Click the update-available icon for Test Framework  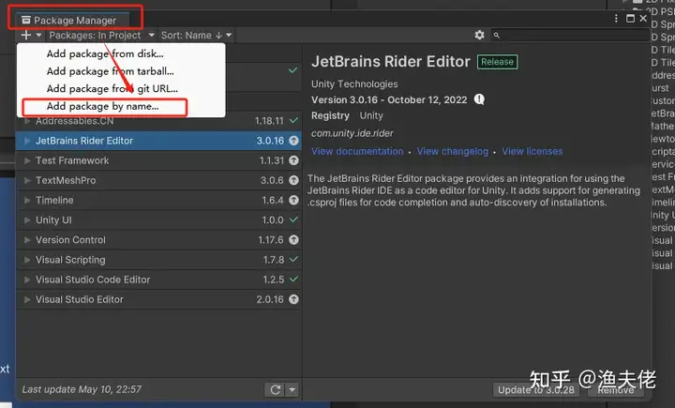[x=293, y=160]
